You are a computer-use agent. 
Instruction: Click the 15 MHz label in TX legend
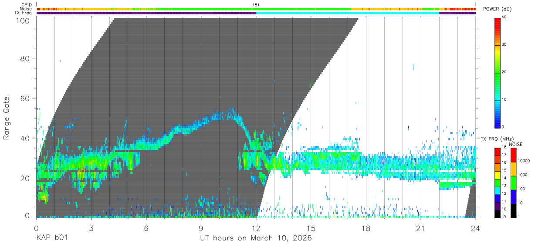505,170
